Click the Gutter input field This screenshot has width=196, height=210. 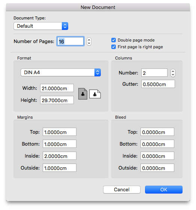158,84
